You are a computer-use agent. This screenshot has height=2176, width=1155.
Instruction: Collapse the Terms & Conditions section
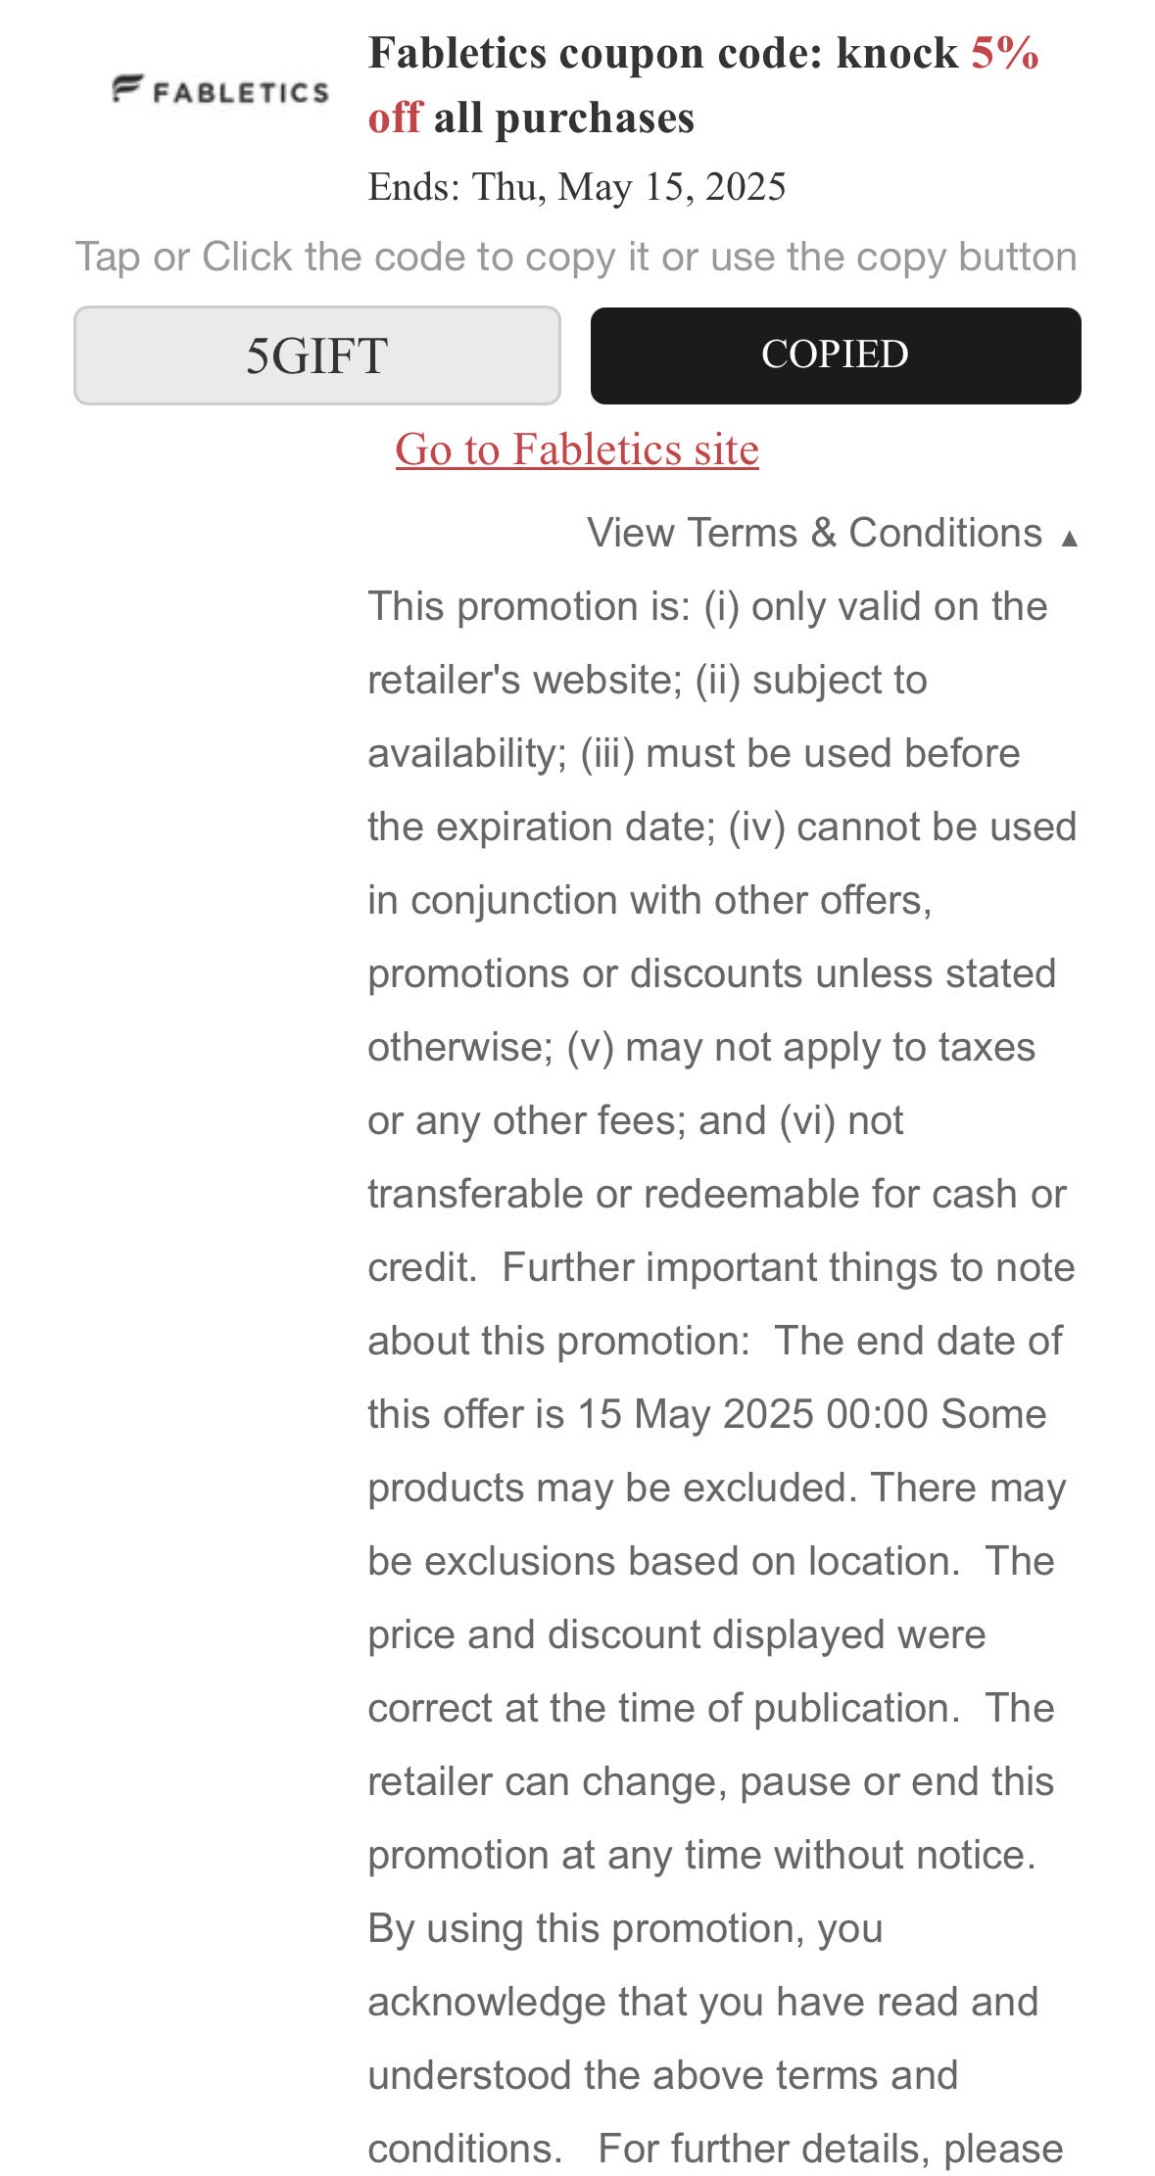(x=815, y=534)
